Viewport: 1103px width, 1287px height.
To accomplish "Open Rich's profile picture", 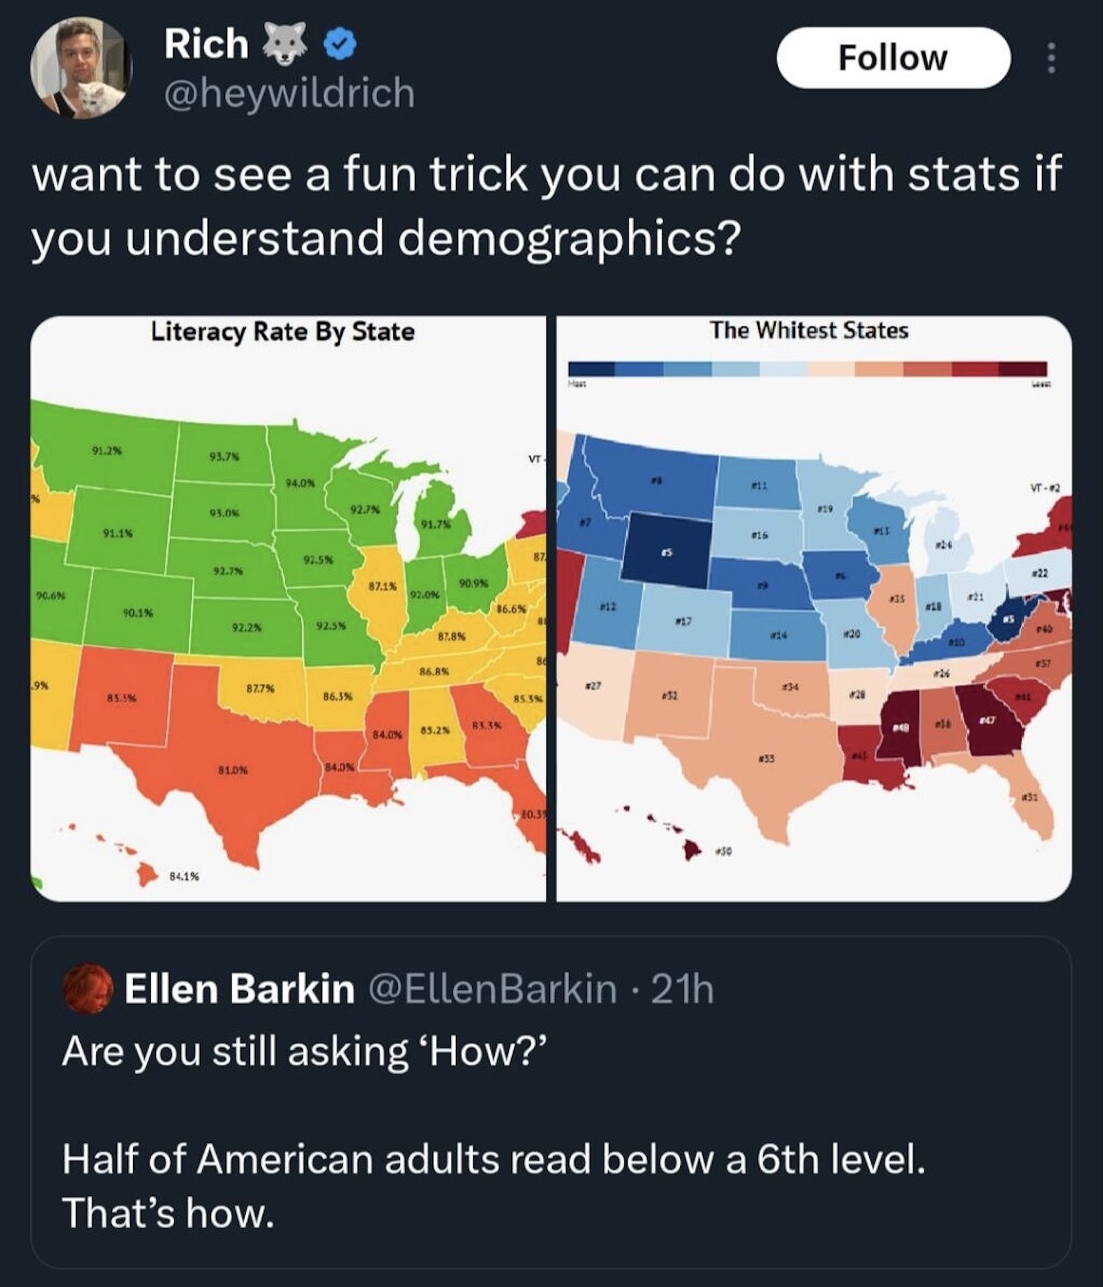I will point(79,68).
